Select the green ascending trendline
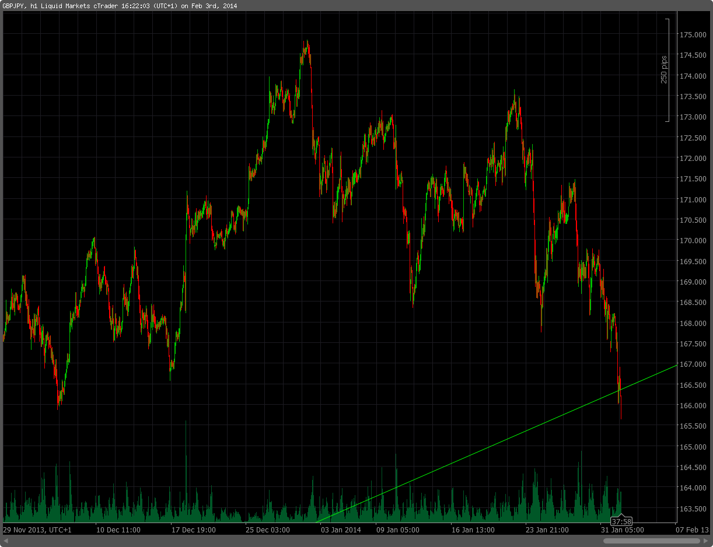This screenshot has width=713, height=547. [x=496, y=444]
